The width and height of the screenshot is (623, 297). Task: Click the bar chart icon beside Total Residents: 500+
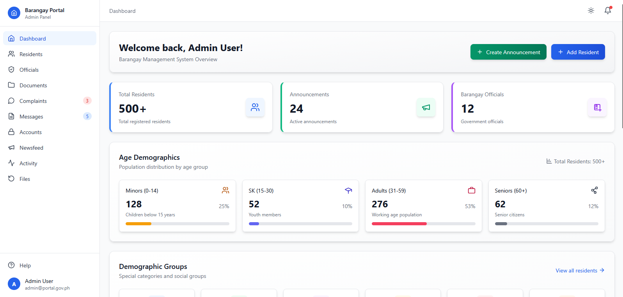pyautogui.click(x=549, y=161)
